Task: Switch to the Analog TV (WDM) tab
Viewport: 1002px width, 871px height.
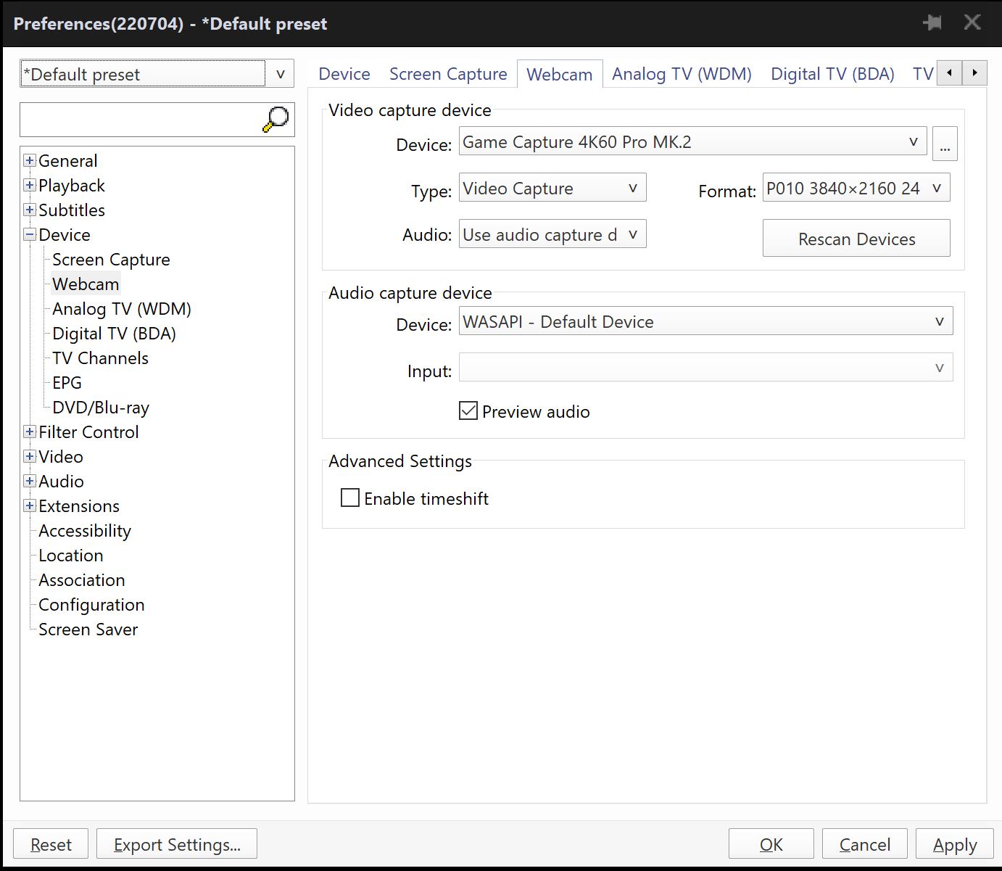Action: pyautogui.click(x=682, y=74)
